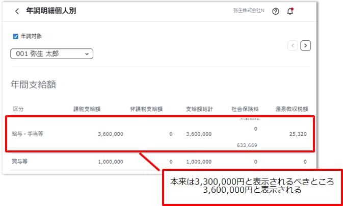Open the help question mark icon
This screenshot has height=206, width=343.
tap(276, 11)
